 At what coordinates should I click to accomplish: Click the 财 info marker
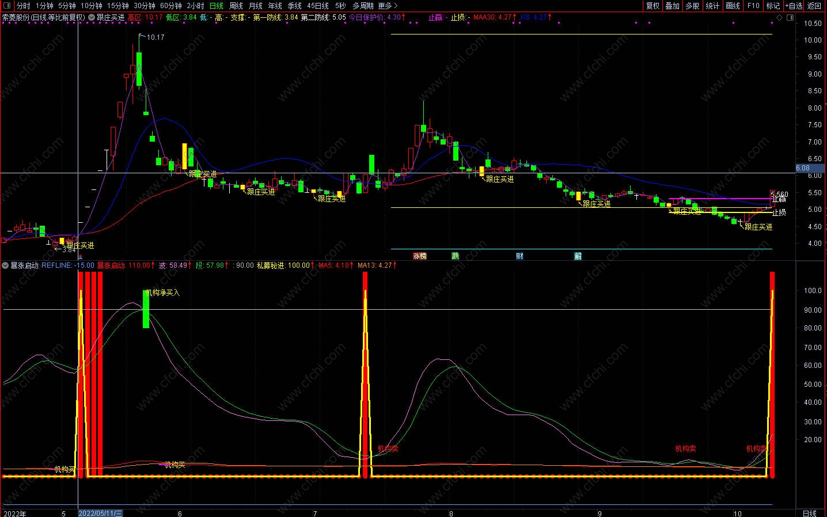pyautogui.click(x=519, y=256)
